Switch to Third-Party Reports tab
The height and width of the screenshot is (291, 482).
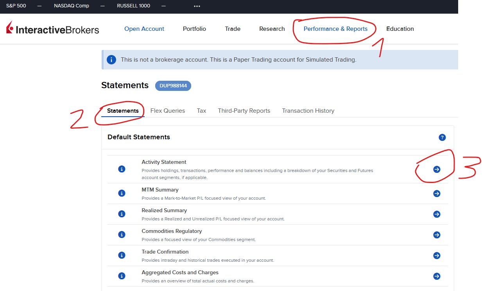pos(244,111)
